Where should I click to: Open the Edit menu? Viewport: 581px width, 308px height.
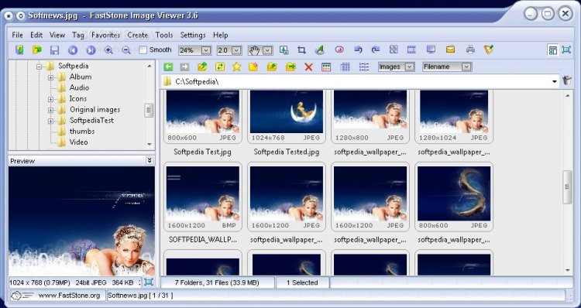[36, 35]
